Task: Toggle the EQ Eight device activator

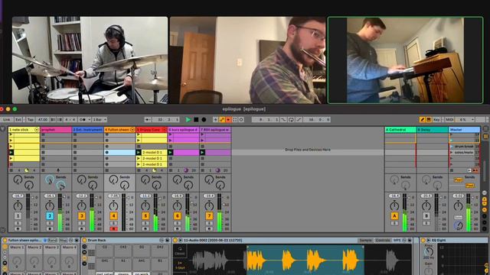Action: tap(423, 241)
